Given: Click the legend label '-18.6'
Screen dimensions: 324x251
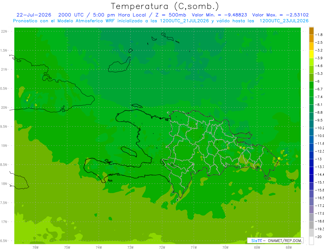Looking at the screenshot, I should tap(320, 221).
